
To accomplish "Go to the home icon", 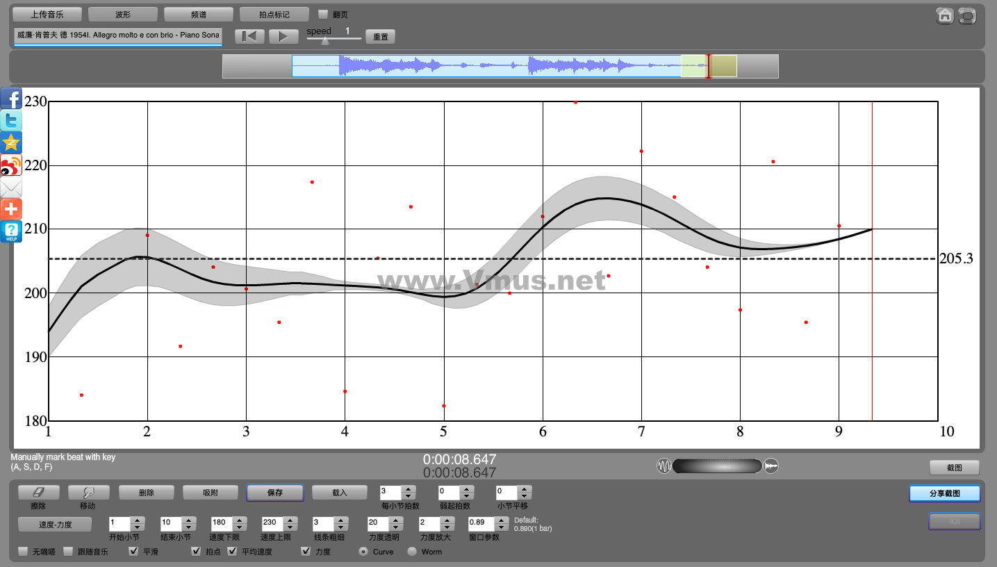I will [944, 16].
